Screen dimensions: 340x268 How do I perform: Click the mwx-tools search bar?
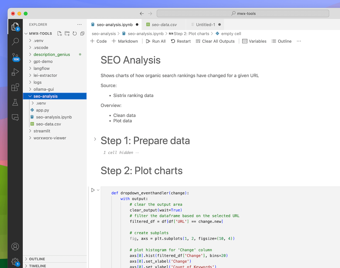[x=243, y=13]
